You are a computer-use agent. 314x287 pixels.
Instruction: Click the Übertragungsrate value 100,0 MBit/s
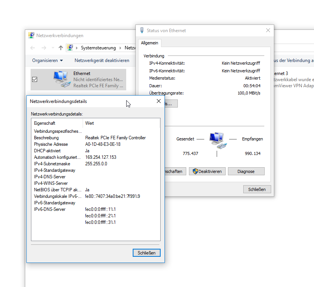249,93
